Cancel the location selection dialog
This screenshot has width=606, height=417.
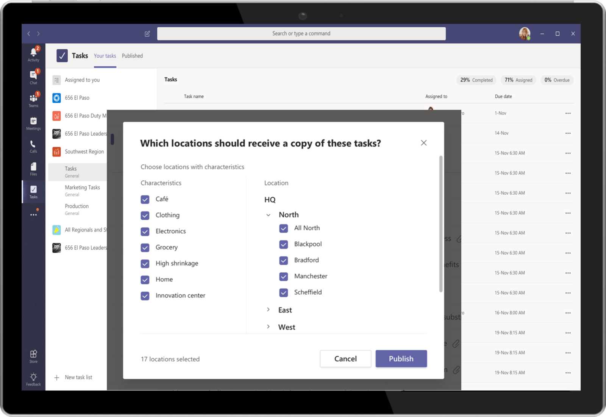[345, 359]
